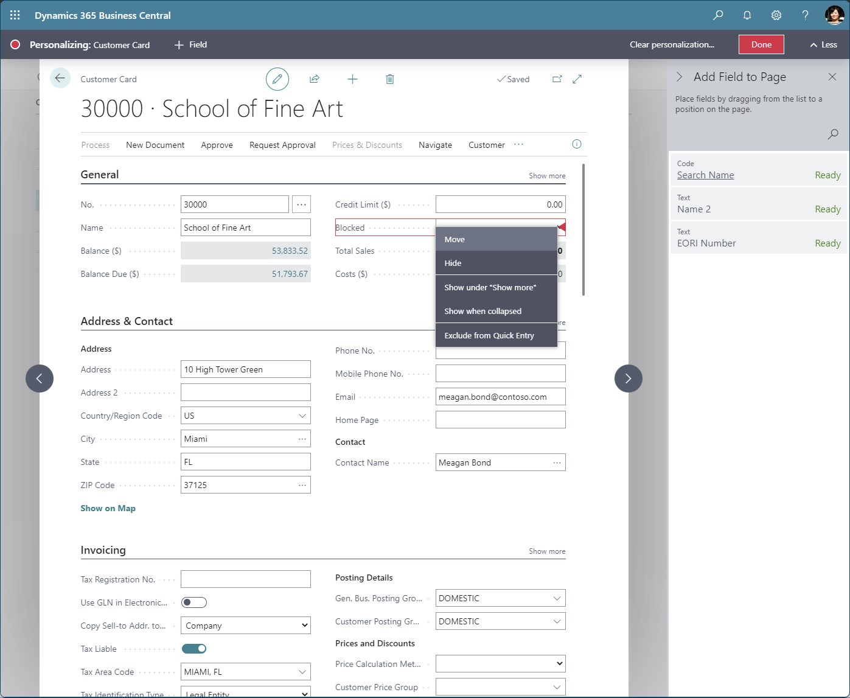The width and height of the screenshot is (850, 698).
Task: Click the Done button to finish personalizing
Action: (x=761, y=44)
